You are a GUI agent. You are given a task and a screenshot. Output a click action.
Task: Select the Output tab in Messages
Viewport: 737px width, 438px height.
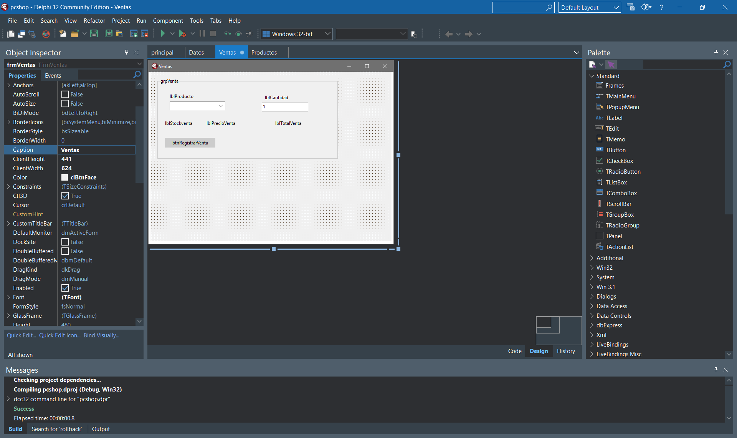tap(101, 429)
